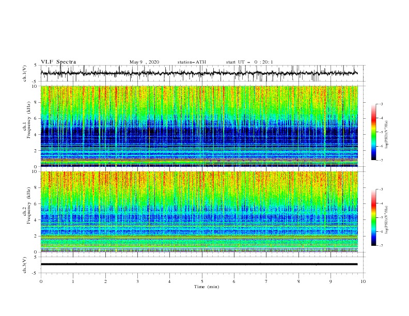Click the time axis tick label '2'

click(105, 281)
